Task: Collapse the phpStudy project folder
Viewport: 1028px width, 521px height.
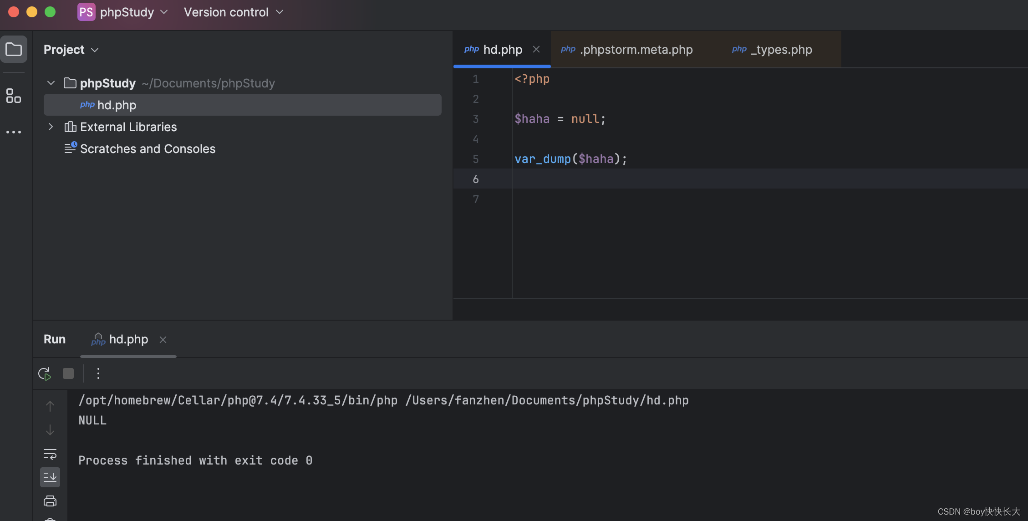Action: [51, 83]
